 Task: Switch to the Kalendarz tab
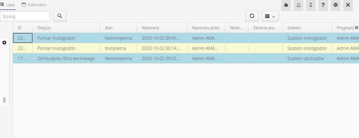(34, 5)
